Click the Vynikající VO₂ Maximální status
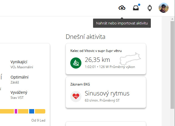 click(22, 64)
